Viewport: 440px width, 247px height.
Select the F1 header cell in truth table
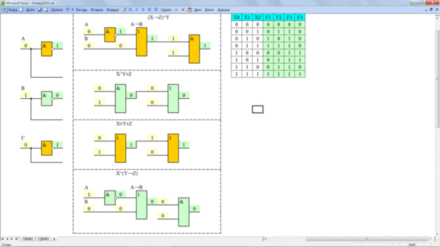[x=268, y=17]
